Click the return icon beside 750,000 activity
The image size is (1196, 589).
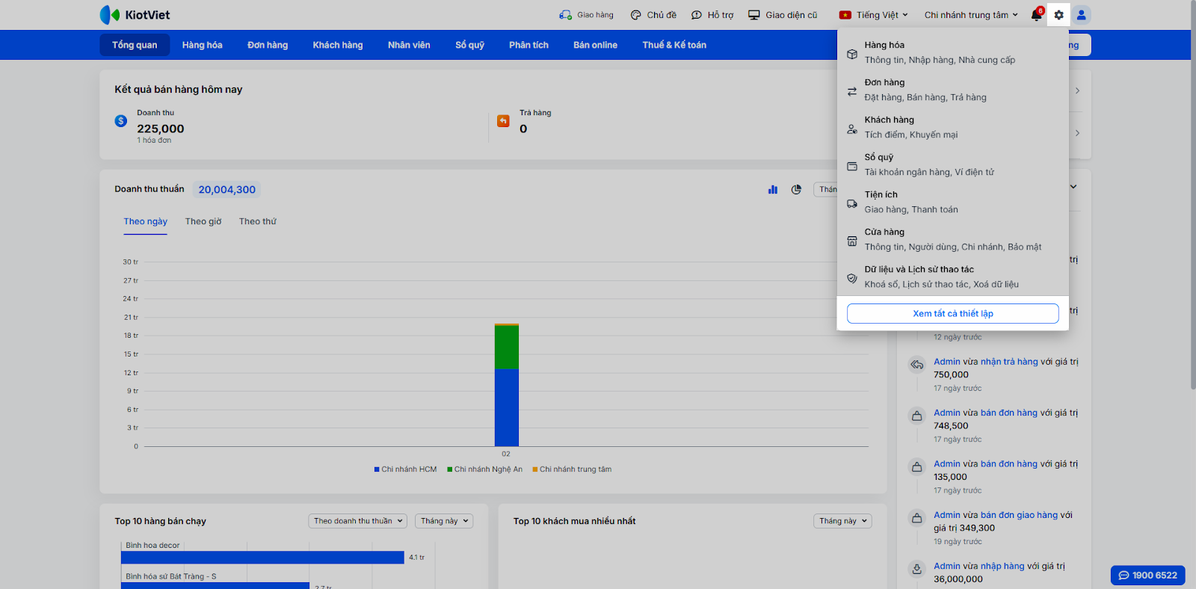(916, 365)
